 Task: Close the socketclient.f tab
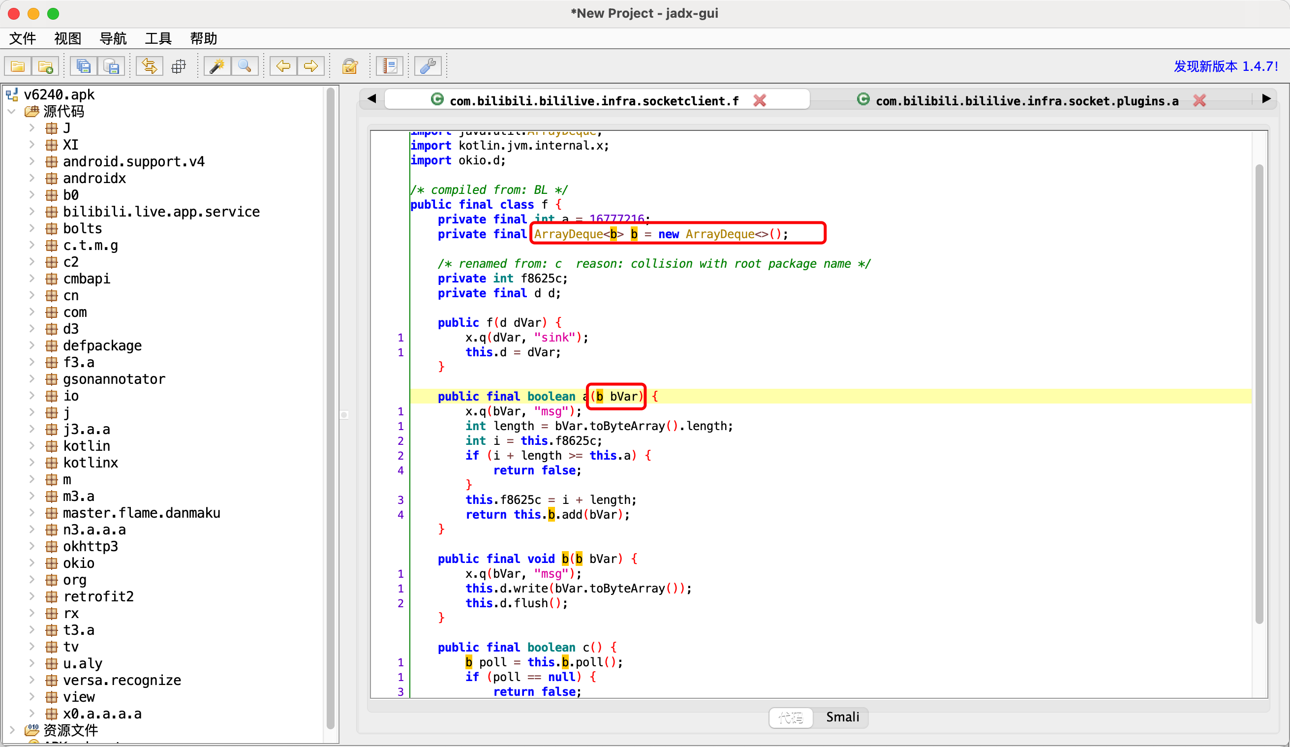(760, 100)
